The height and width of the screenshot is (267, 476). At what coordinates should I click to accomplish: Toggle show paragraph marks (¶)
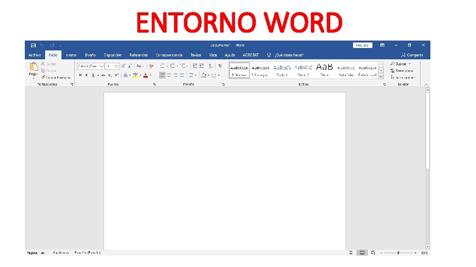coord(220,66)
